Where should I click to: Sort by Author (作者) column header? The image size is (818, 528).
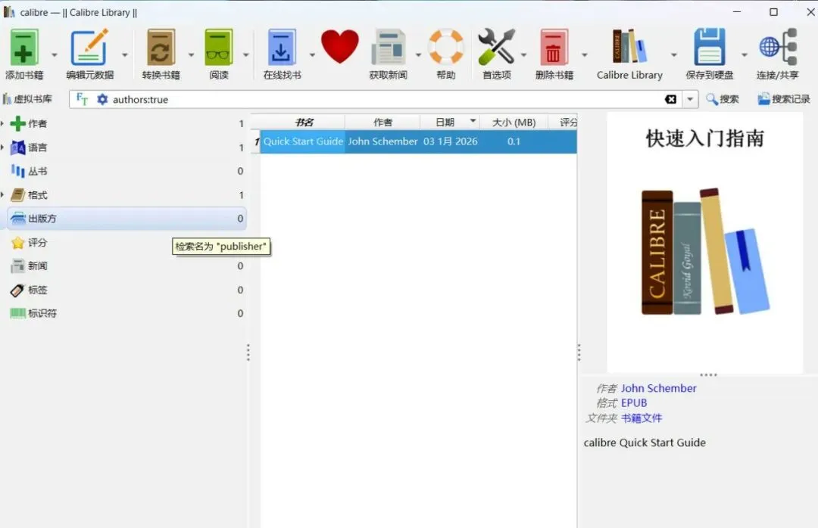point(382,122)
